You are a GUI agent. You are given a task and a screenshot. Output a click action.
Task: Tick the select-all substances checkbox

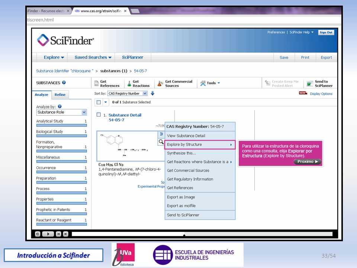click(x=99, y=102)
